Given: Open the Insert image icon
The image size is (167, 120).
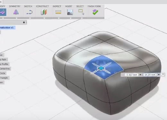Looking at the screenshot, I should pyautogui.click(x=70, y=12).
